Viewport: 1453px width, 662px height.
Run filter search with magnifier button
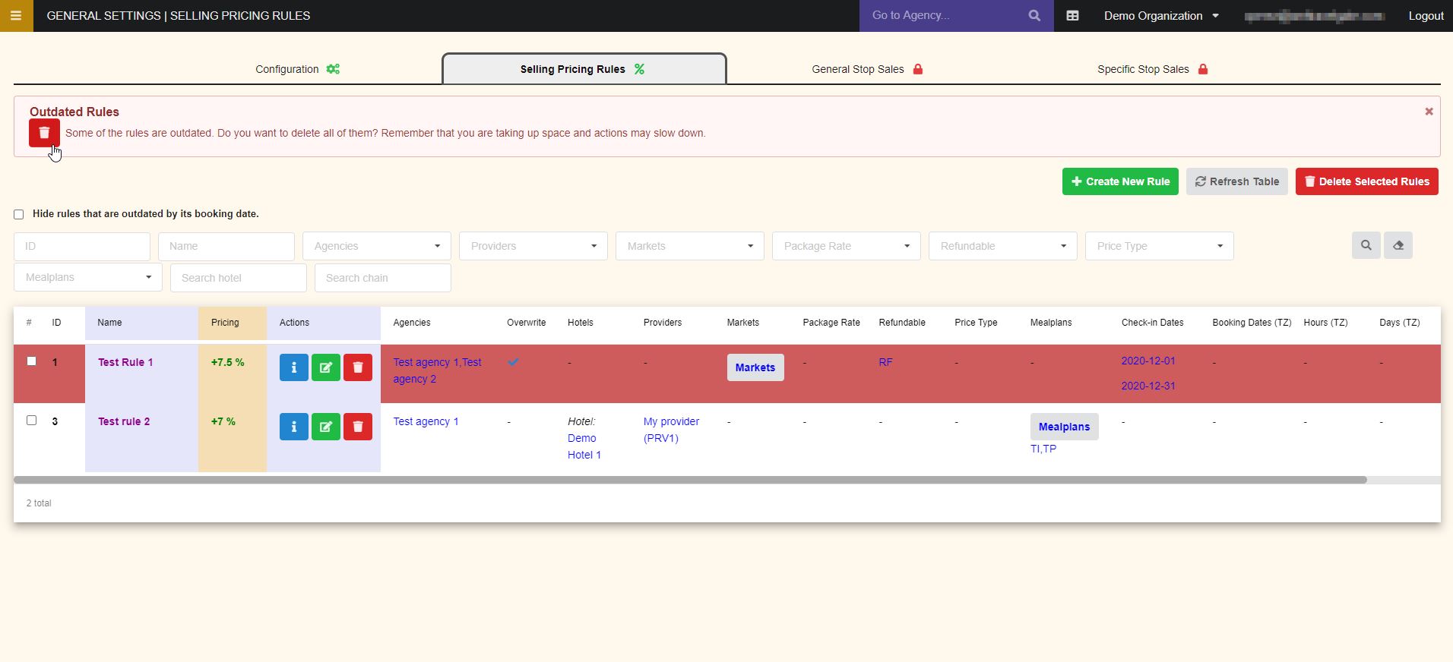pyautogui.click(x=1366, y=245)
